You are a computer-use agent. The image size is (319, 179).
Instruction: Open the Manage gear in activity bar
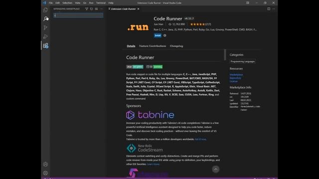45,173
